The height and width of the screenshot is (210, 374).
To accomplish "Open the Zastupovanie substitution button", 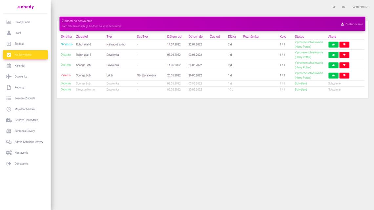I will tap(352, 24).
